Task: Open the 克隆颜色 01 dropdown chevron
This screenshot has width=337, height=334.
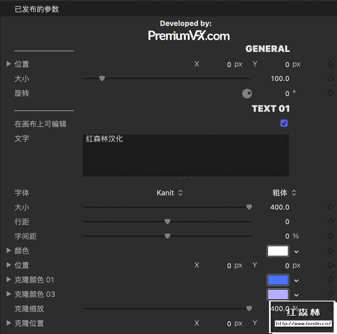Action: (296, 281)
